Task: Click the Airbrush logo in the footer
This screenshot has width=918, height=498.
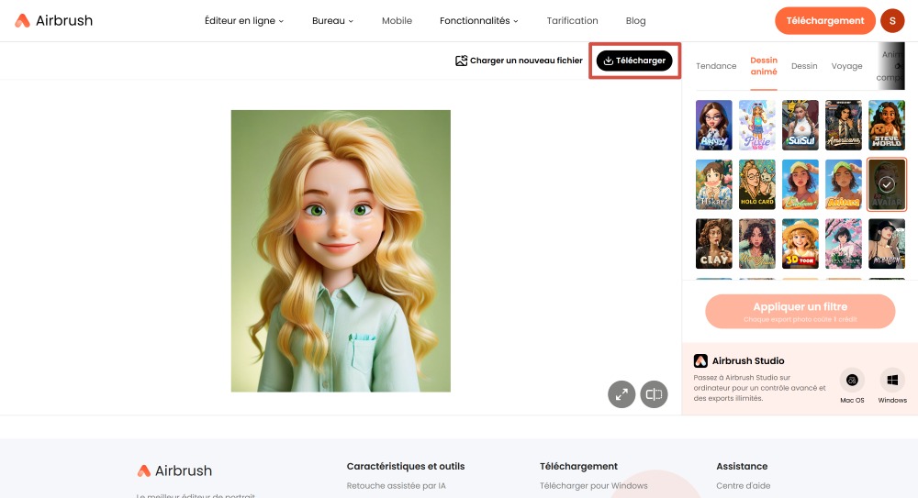Action: point(174,470)
